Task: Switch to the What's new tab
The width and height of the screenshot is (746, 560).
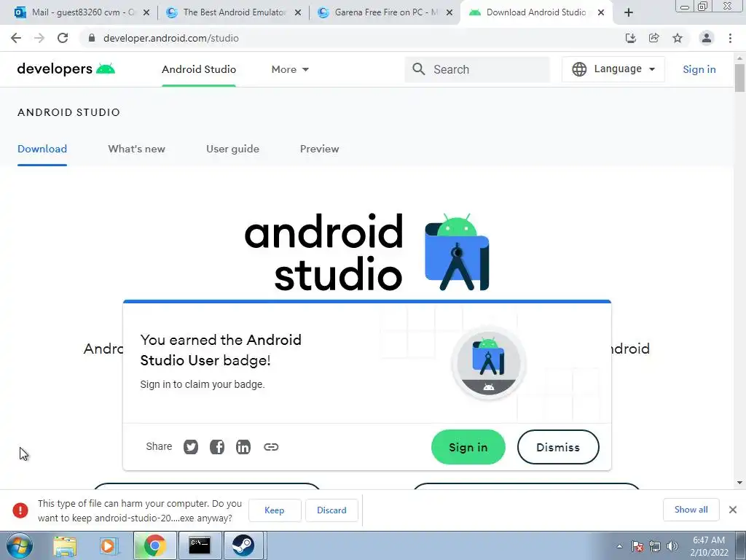Action: pyautogui.click(x=136, y=149)
